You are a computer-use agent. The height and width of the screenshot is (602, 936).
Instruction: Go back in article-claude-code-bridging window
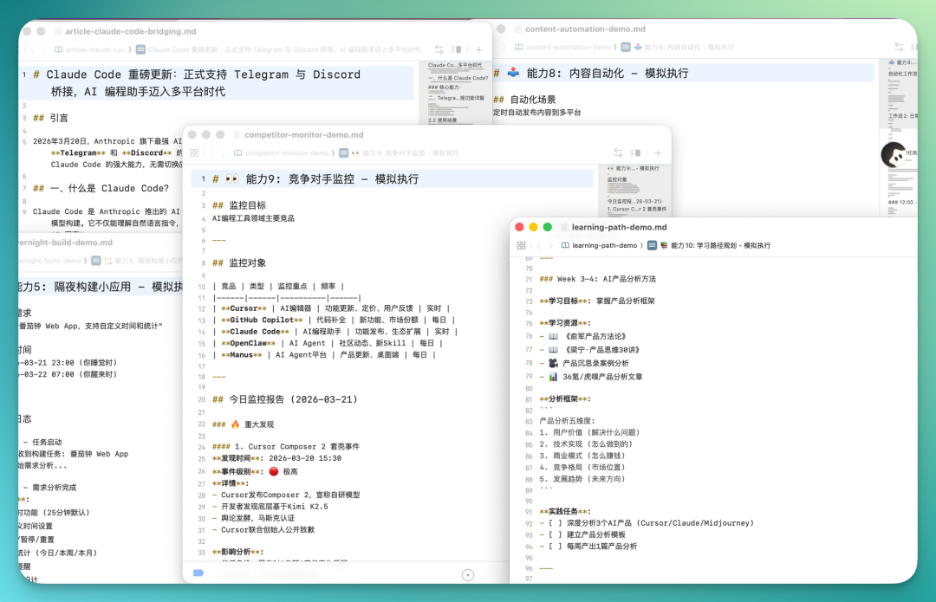tap(33, 49)
